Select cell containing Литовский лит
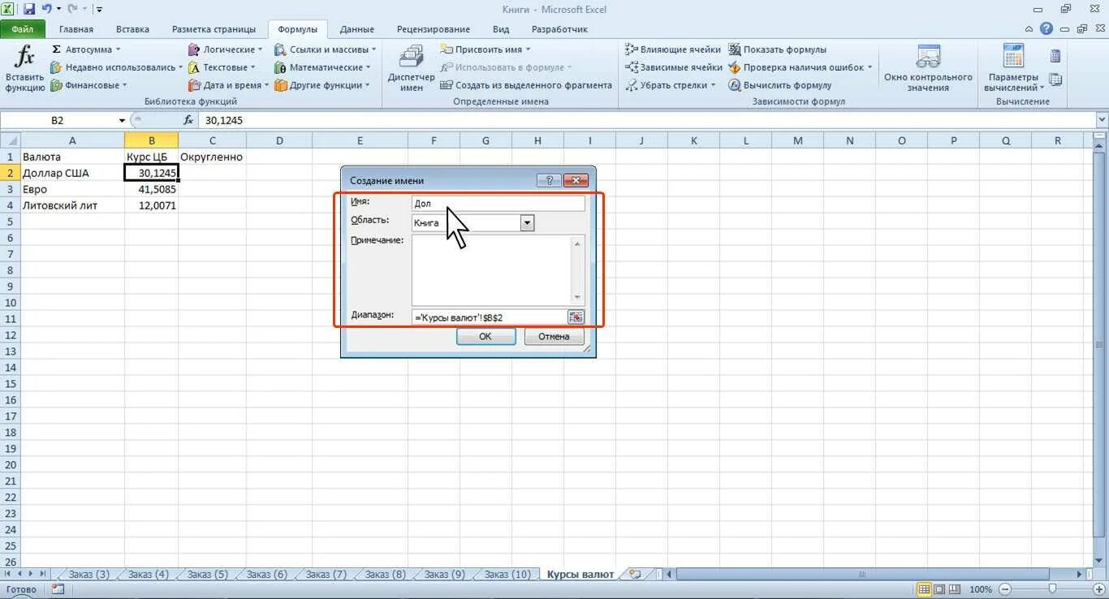This screenshot has height=599, width=1109. [x=72, y=205]
